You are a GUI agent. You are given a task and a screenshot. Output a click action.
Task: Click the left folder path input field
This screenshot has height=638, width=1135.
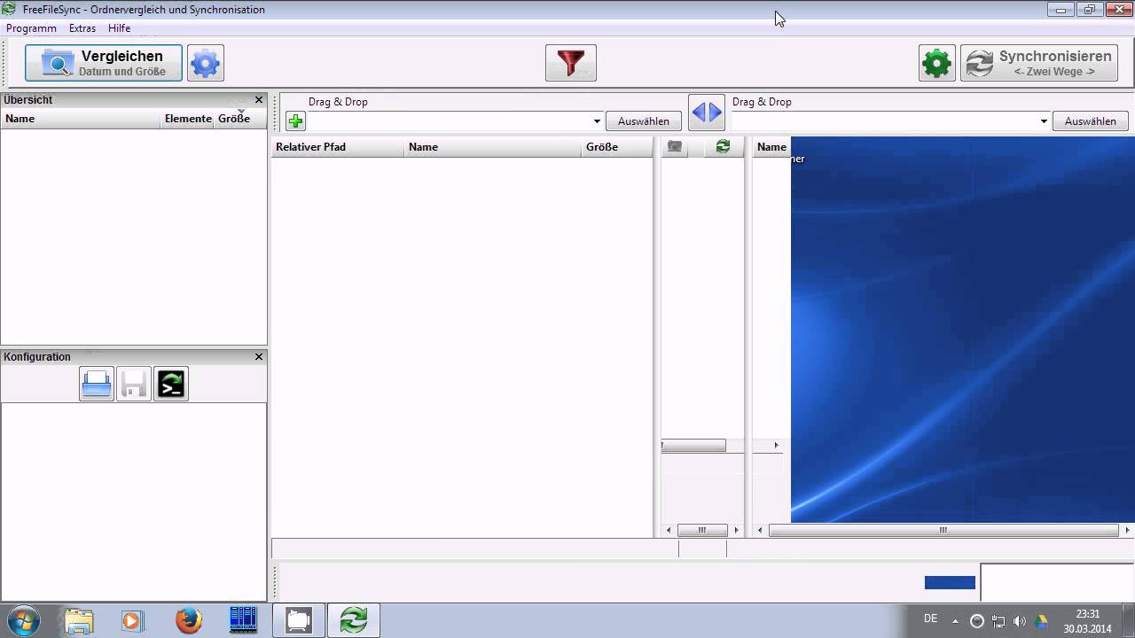click(449, 121)
